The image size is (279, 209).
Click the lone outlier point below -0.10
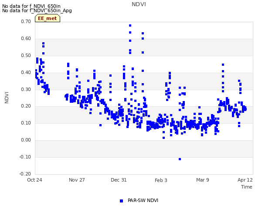pos(180,159)
